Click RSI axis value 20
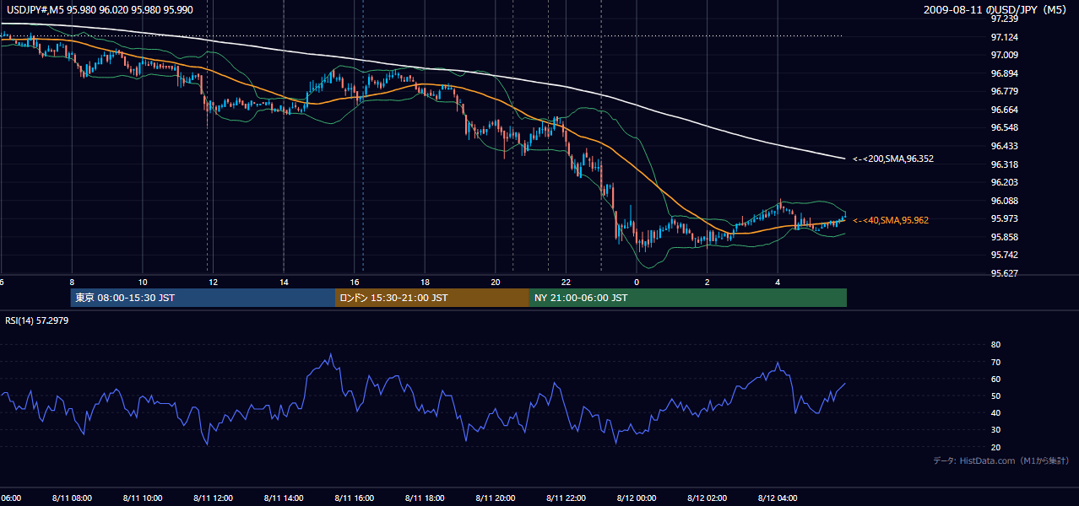1079x506 pixels. point(995,447)
